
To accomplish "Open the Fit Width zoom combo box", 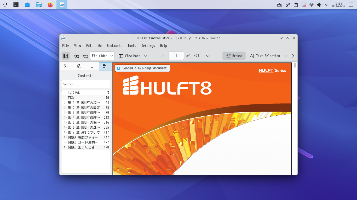I will [102, 56].
